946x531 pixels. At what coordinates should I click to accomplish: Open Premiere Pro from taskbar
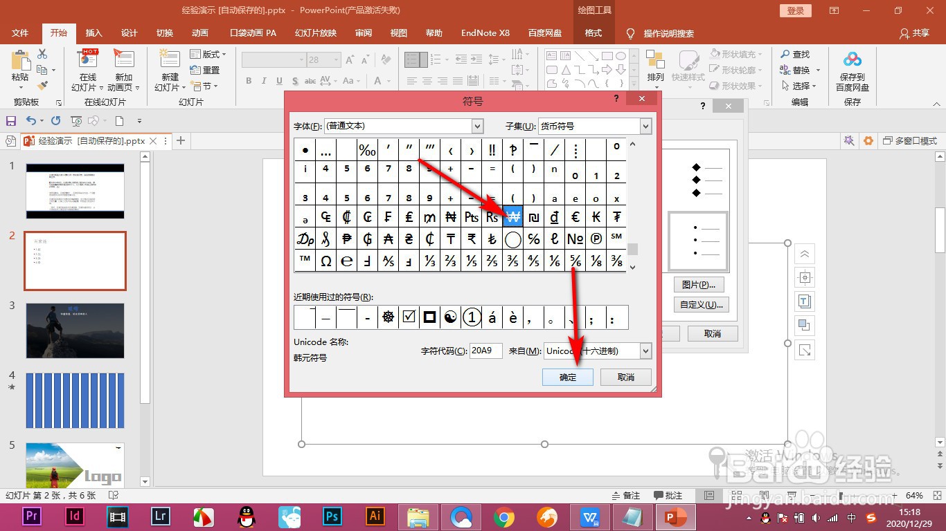coord(31,516)
